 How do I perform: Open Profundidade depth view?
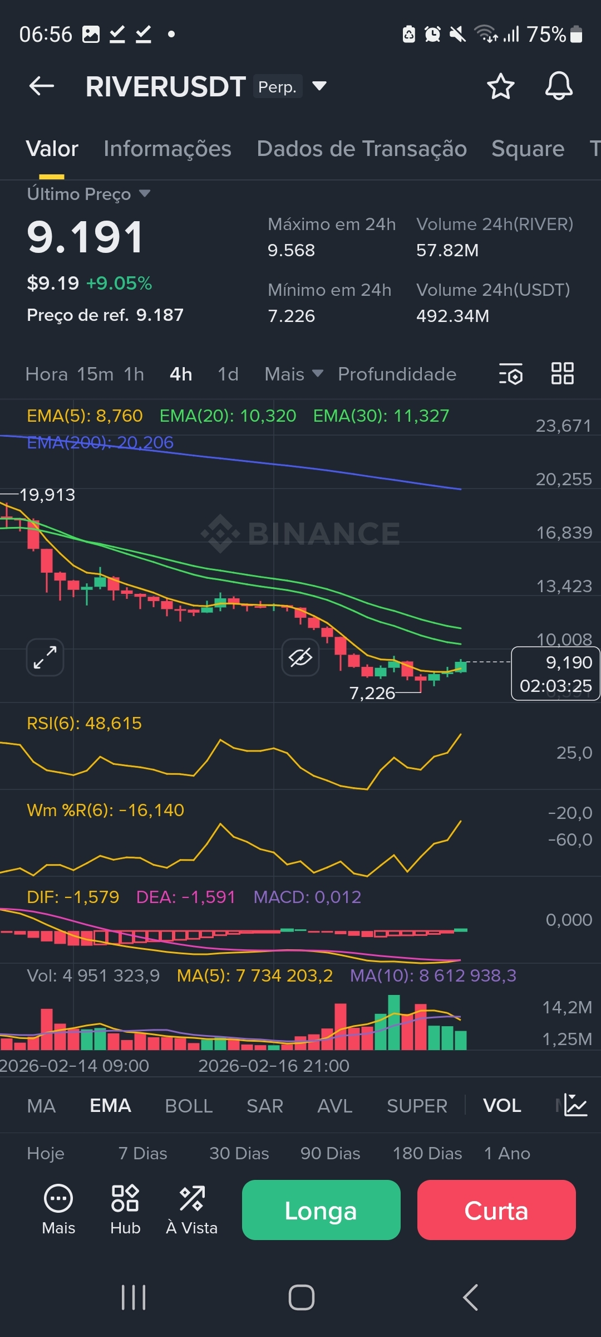(397, 374)
